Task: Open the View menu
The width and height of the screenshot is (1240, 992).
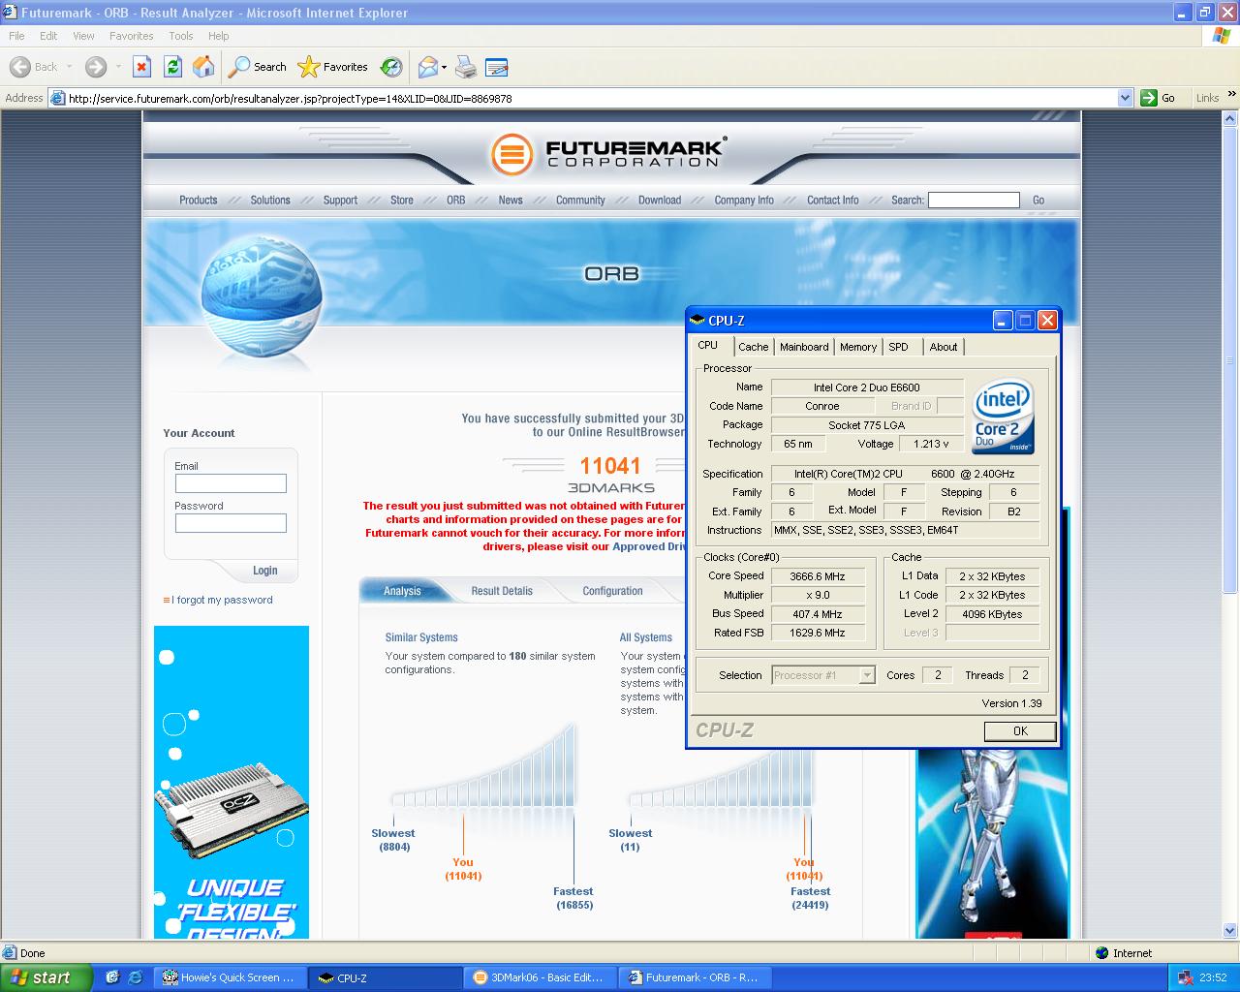Action: (83, 36)
